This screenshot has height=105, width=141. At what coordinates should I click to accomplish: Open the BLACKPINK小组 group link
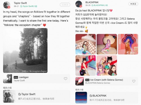(100, 5)
